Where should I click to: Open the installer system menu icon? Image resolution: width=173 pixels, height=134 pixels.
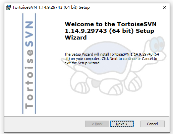[x=8, y=7]
